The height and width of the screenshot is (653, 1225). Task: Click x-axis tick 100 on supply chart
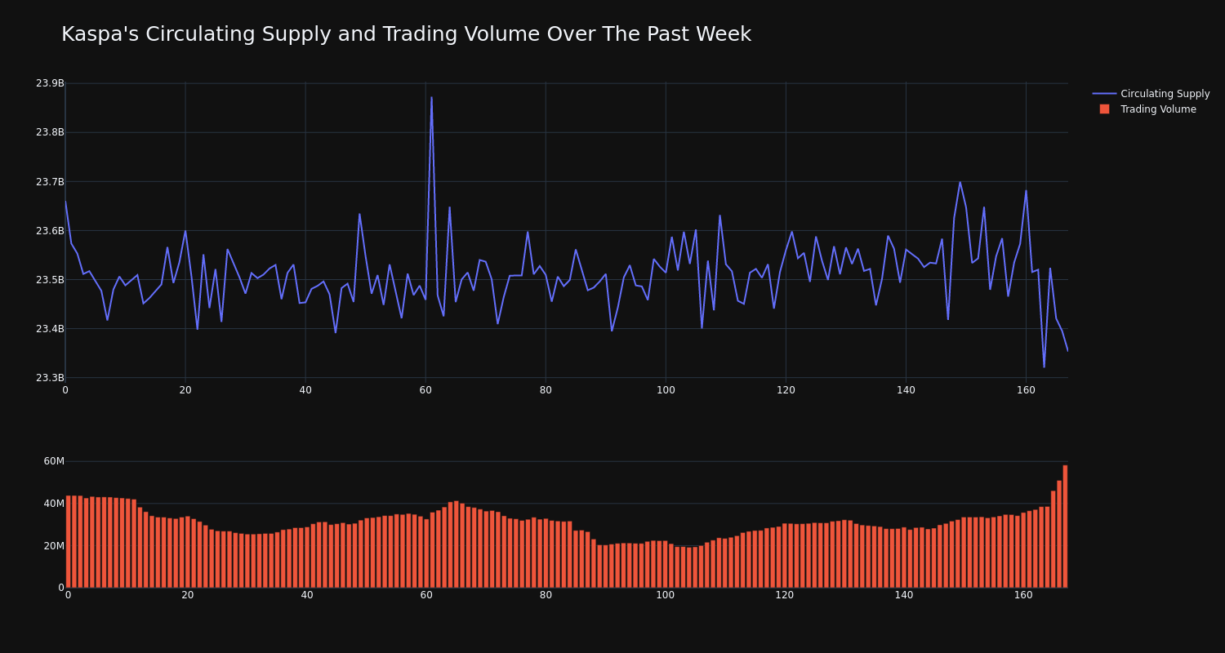(x=666, y=390)
